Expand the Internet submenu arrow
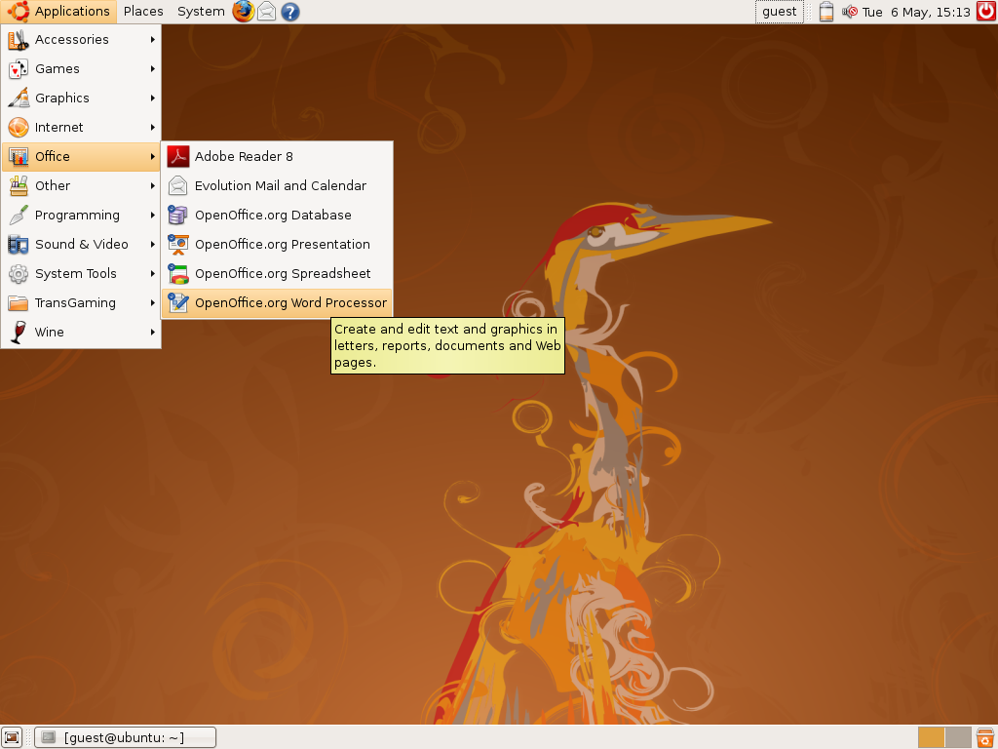998x749 pixels. (153, 128)
